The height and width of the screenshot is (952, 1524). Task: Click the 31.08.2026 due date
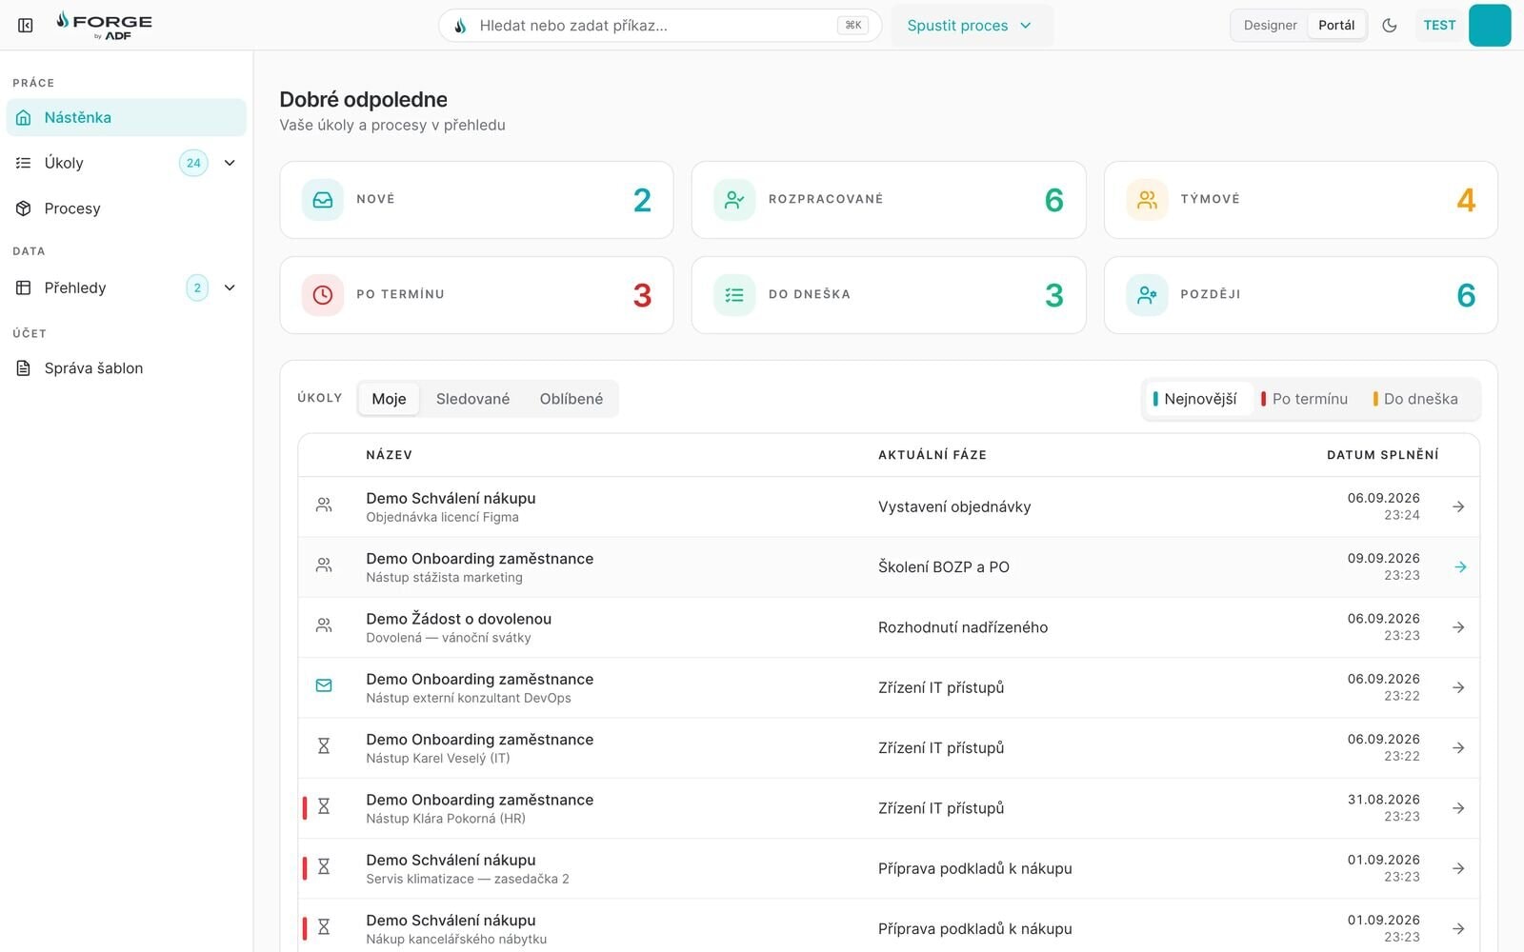point(1383,800)
